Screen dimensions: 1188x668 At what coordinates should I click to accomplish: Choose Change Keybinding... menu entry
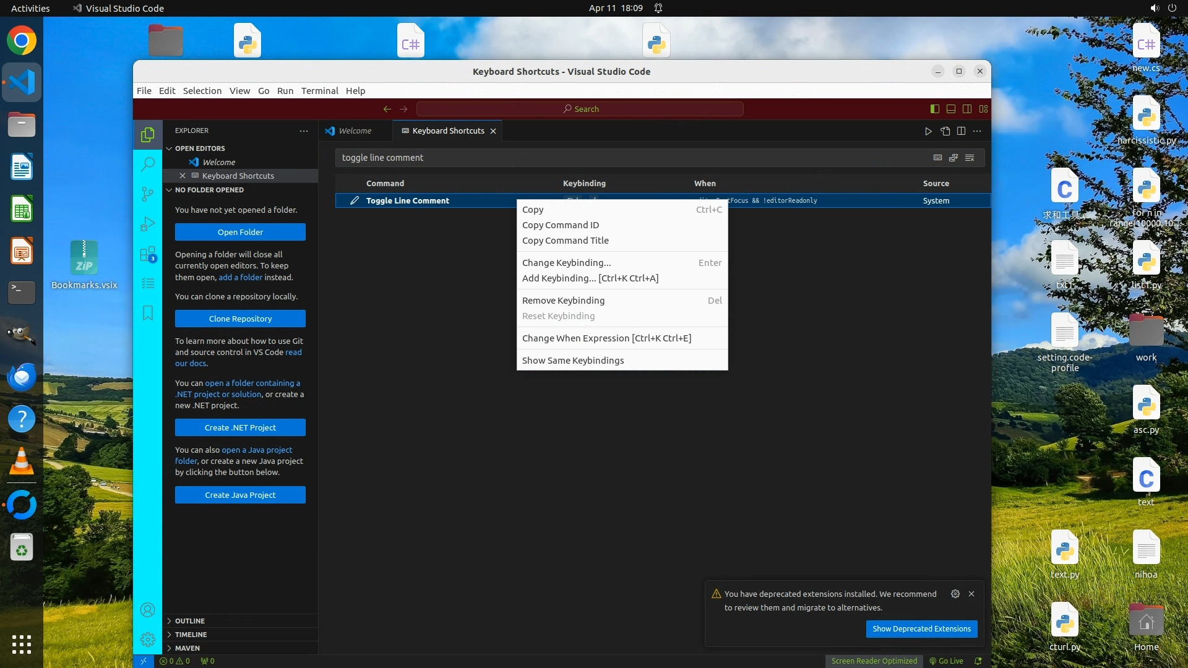566,263
